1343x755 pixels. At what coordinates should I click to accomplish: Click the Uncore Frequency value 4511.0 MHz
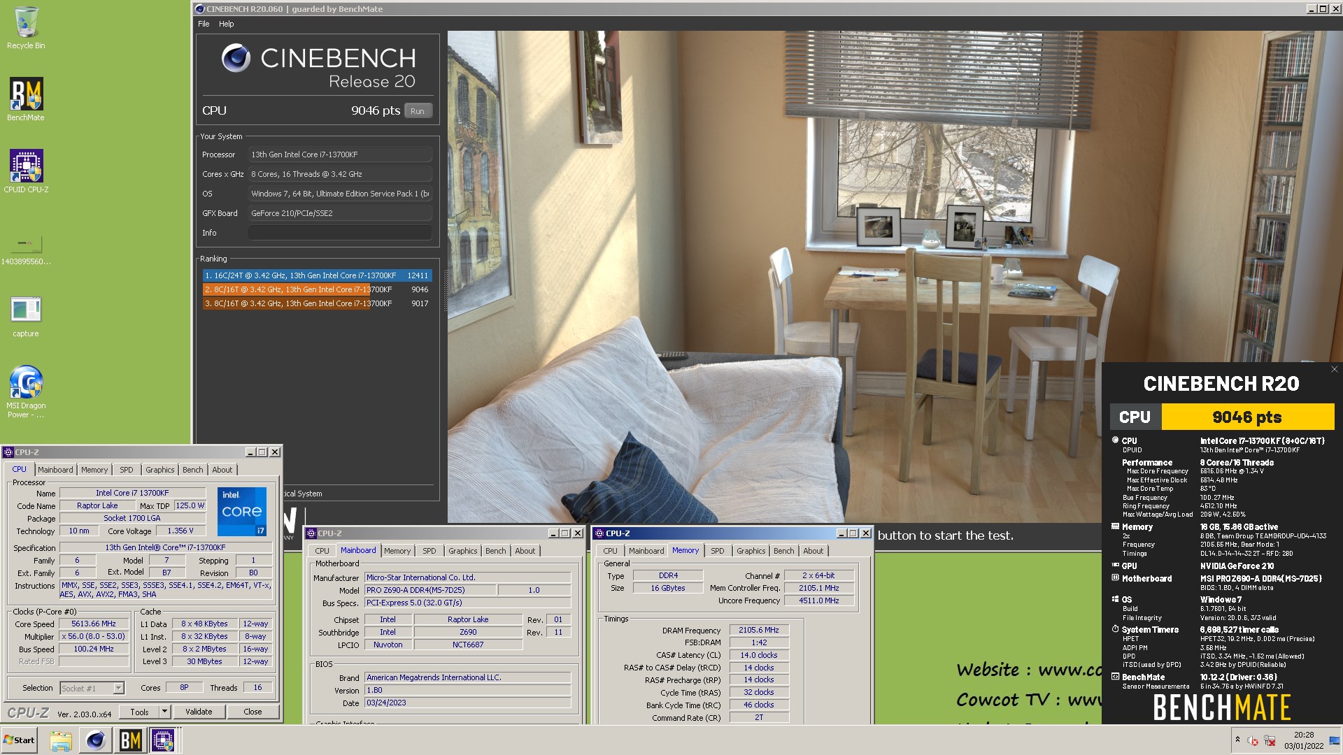(819, 601)
